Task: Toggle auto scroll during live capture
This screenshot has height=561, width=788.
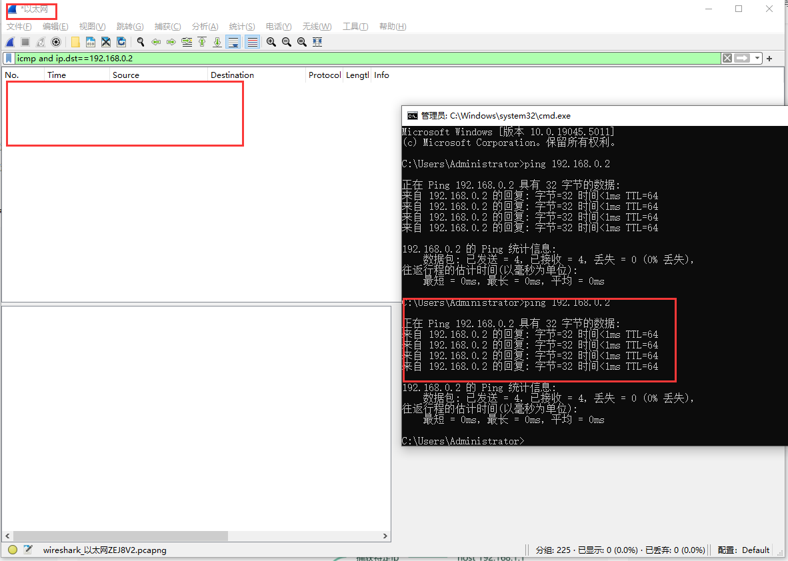Action: 233,42
